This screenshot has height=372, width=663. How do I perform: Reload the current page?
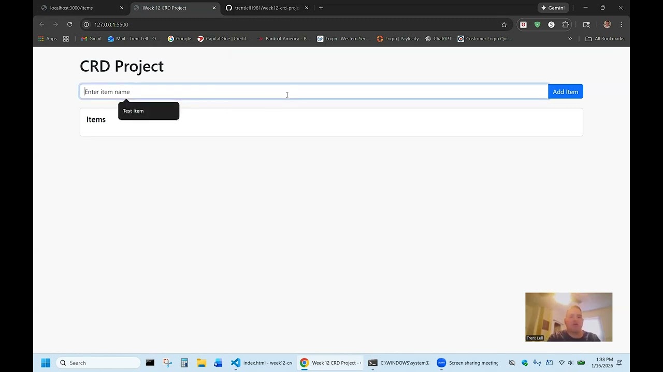69,24
